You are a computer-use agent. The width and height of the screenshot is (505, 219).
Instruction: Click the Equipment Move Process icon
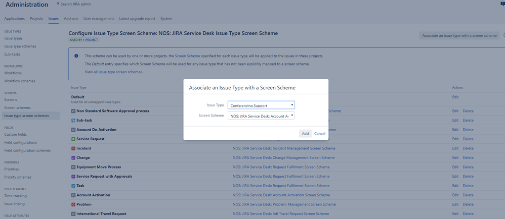tap(73, 167)
